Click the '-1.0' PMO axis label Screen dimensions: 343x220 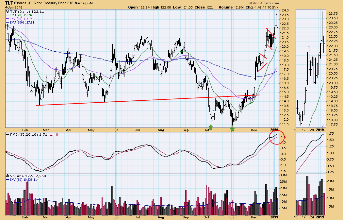[x=283, y=165]
